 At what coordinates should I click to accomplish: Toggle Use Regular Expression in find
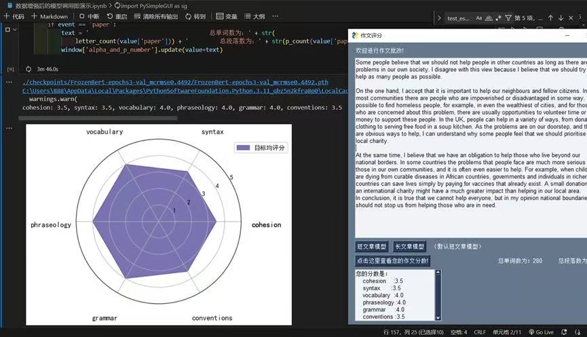tap(498, 18)
